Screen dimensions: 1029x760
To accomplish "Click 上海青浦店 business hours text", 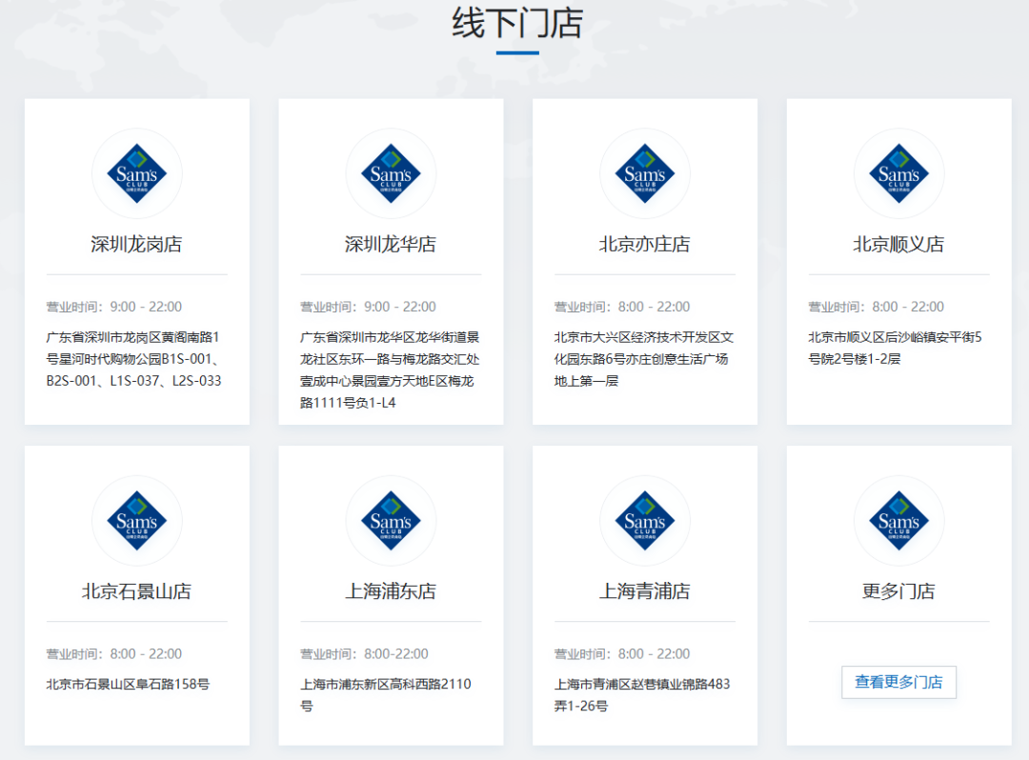I will coord(622,653).
